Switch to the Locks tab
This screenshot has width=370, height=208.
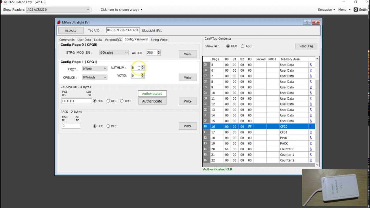click(98, 40)
